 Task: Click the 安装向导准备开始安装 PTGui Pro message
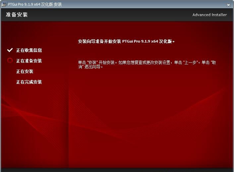126,41
